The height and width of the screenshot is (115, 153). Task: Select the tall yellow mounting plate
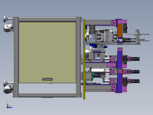point(84,59)
